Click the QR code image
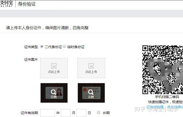The height and width of the screenshot is (117, 183). (x=163, y=70)
